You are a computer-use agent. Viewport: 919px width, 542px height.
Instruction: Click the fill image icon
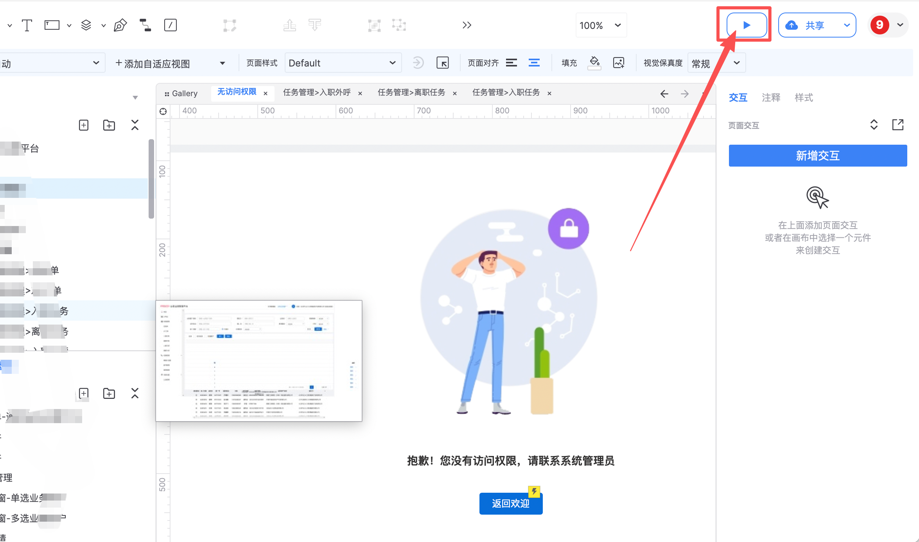click(x=619, y=63)
